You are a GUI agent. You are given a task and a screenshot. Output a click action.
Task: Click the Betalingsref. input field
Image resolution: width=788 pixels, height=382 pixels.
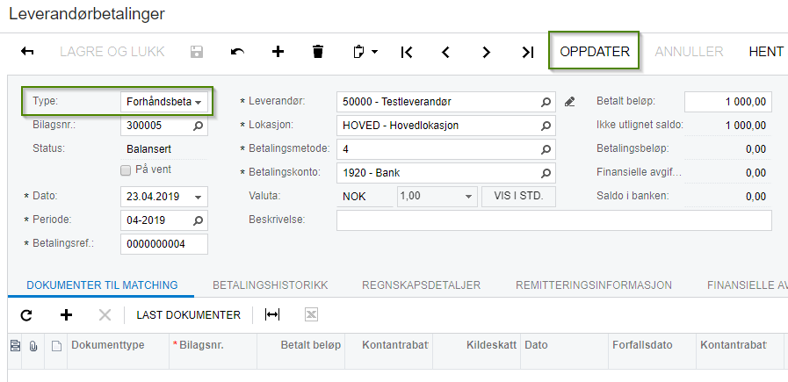[x=164, y=244]
